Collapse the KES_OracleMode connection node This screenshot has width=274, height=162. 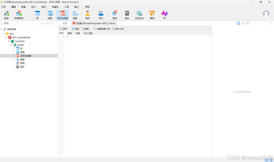pos(6,37)
